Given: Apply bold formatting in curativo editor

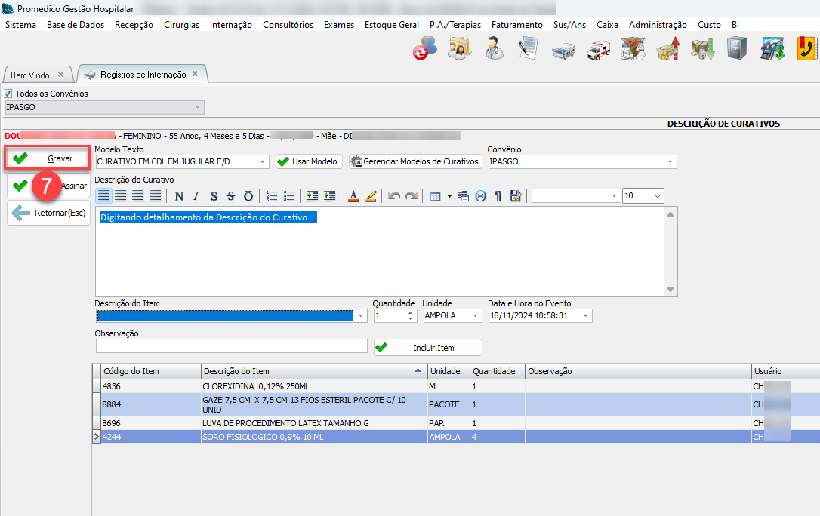Looking at the screenshot, I should [179, 196].
